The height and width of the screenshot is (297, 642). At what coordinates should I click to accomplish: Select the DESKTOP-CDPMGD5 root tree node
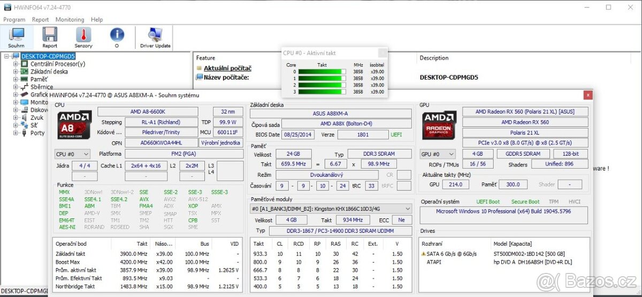(x=48, y=56)
